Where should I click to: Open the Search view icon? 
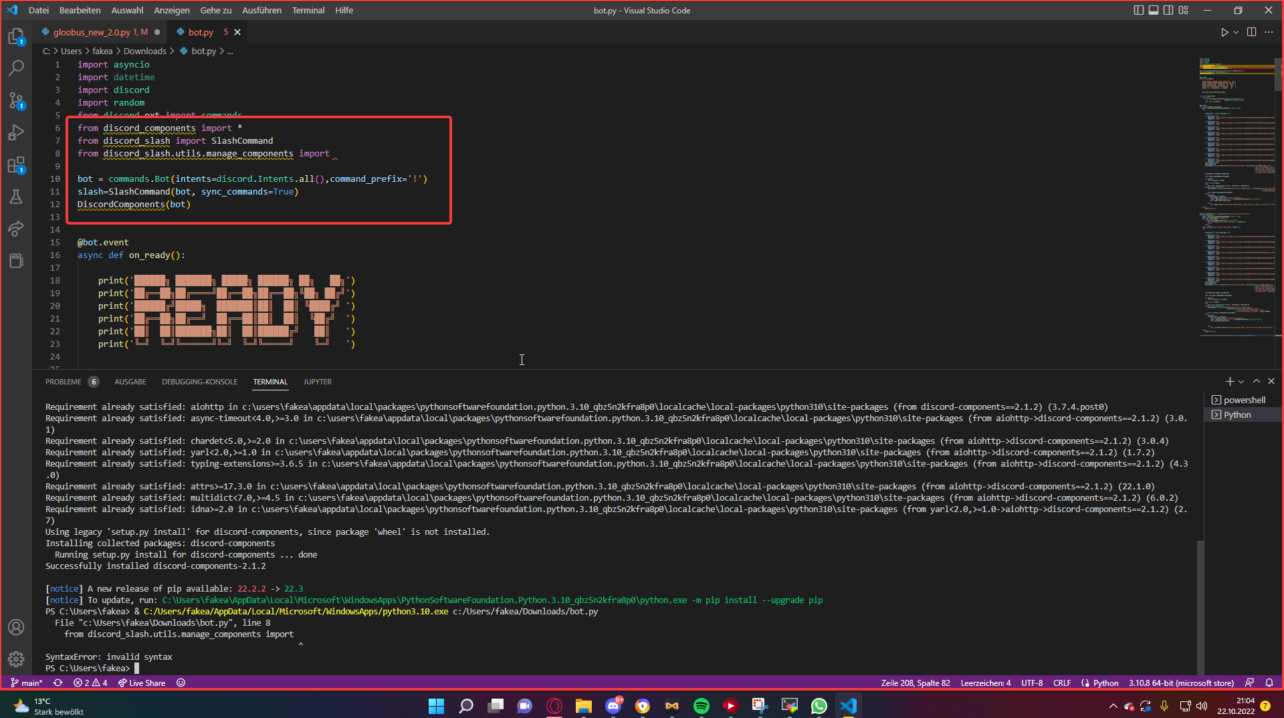pos(16,68)
